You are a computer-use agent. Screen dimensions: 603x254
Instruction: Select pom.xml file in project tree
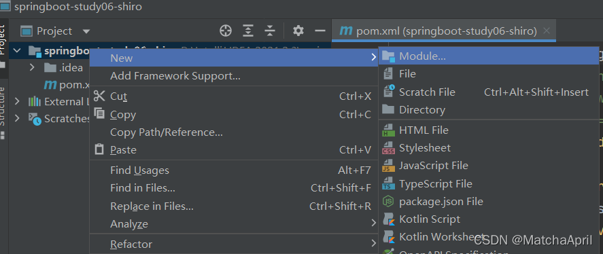pos(67,84)
